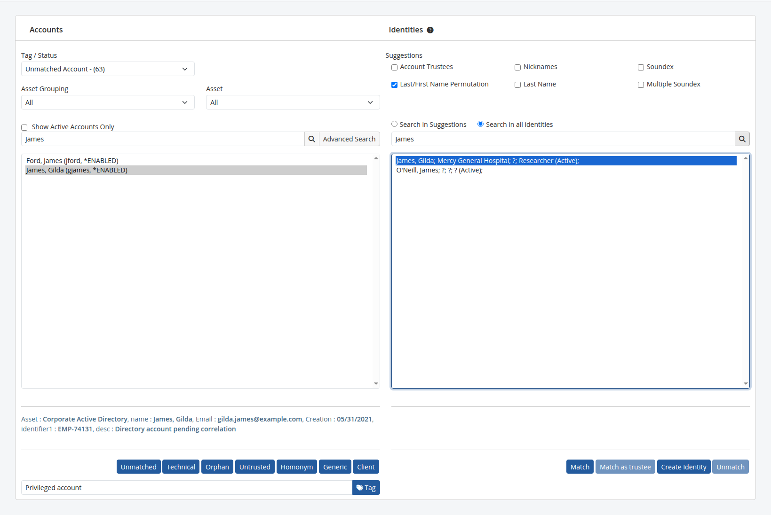The image size is (771, 515).
Task: Select account Ford, James (jford, *ENABLED)
Action: 196,161
